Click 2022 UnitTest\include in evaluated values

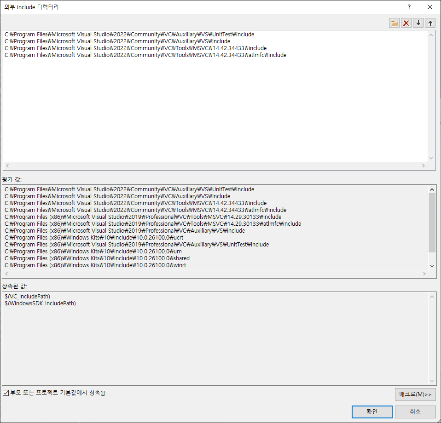click(129, 189)
